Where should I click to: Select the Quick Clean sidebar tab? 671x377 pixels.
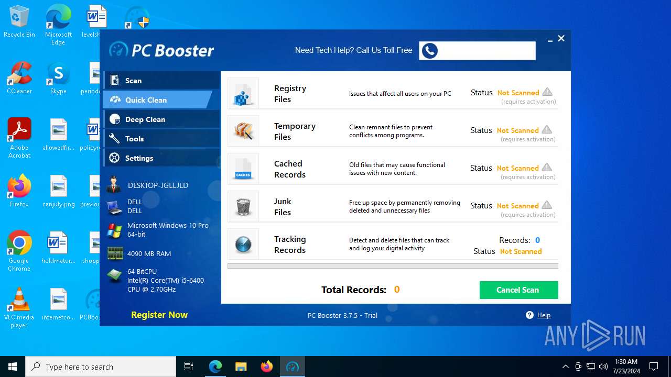click(x=157, y=100)
